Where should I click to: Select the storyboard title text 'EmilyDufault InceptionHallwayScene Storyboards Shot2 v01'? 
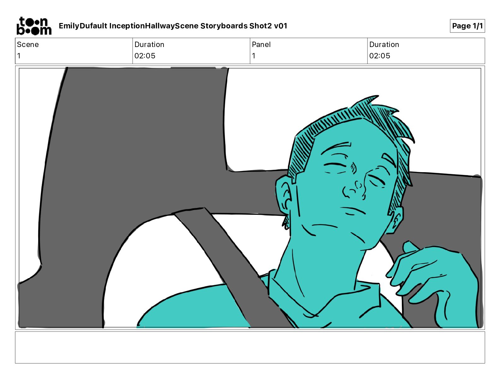[x=173, y=26]
